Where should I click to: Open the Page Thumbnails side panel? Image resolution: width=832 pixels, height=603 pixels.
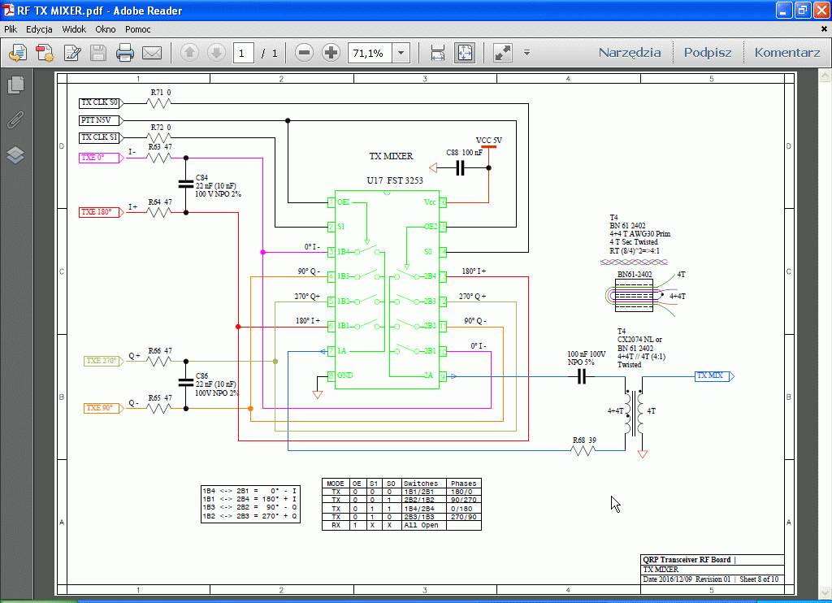click(15, 85)
